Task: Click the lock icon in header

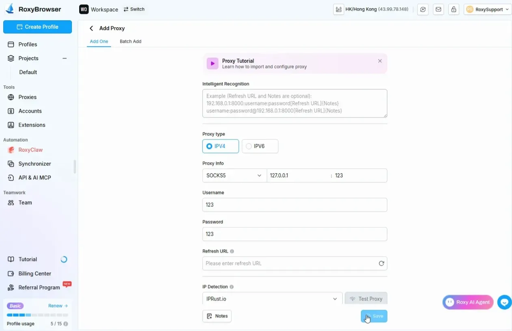Action: [454, 9]
